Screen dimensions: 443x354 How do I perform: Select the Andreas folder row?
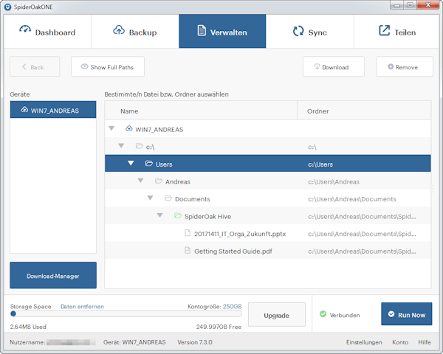(268, 181)
